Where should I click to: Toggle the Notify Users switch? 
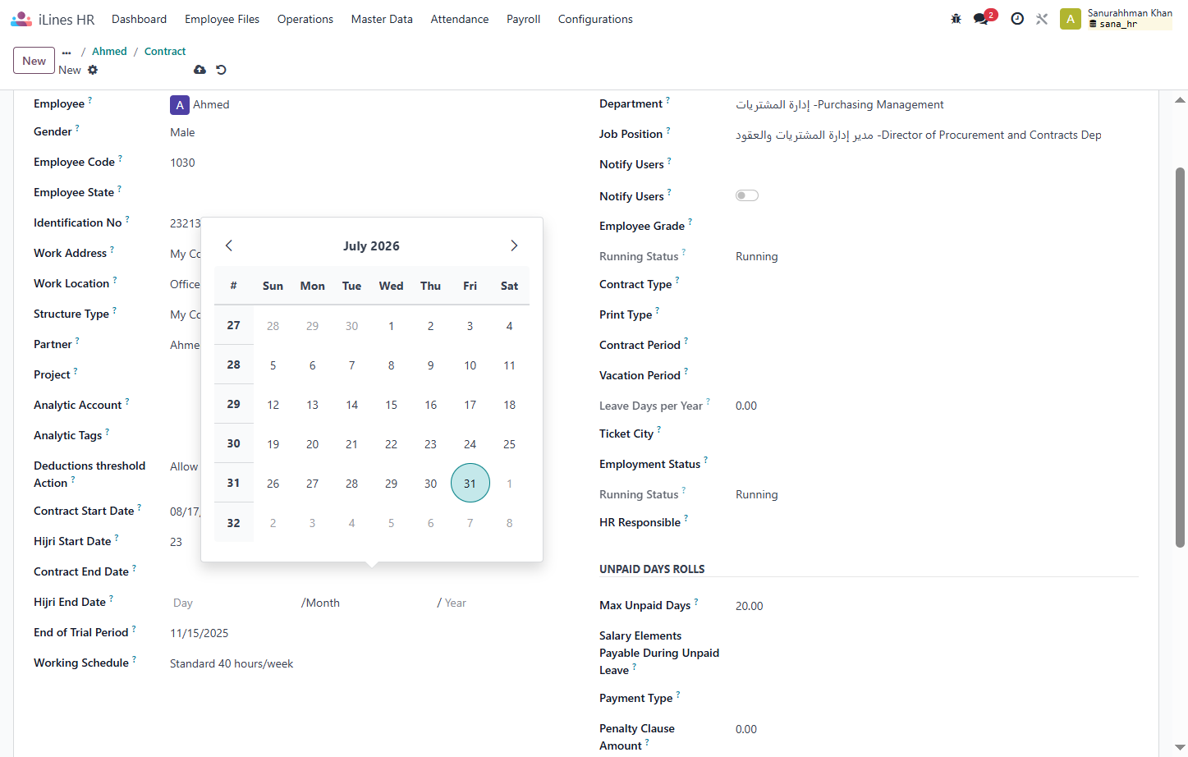click(747, 195)
